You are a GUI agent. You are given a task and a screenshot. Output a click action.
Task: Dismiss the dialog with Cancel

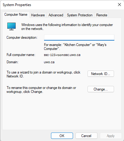pos(86,136)
